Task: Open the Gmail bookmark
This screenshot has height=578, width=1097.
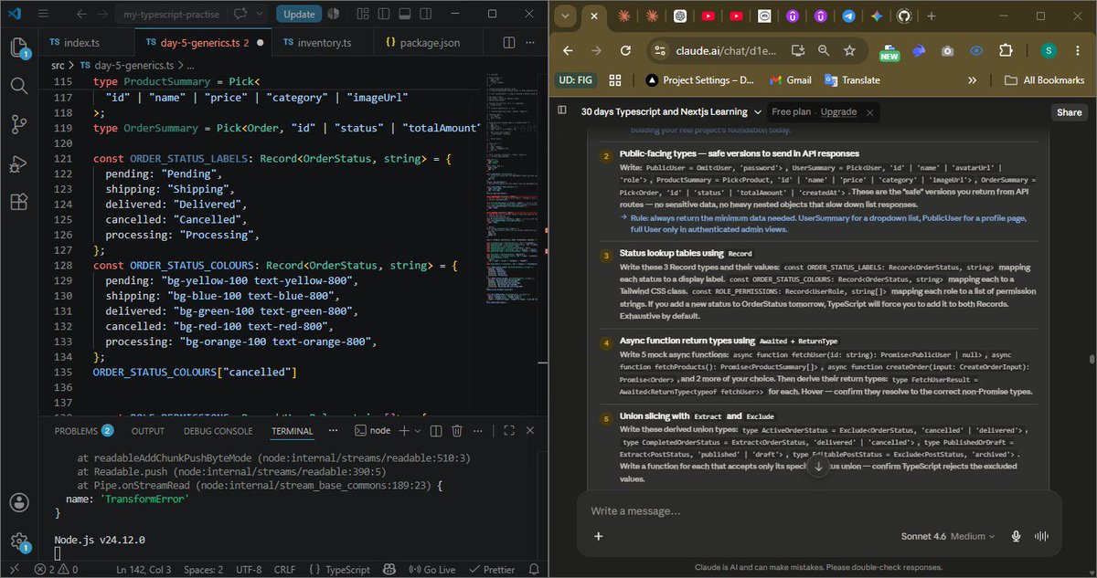Action: [x=790, y=80]
